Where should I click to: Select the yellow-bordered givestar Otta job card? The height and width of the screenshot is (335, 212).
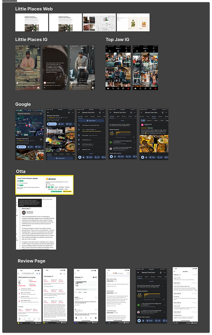[44, 185]
